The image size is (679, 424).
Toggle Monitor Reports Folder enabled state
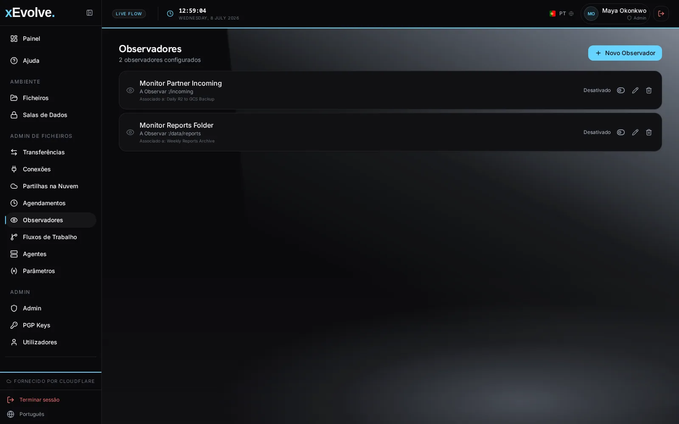pyautogui.click(x=621, y=132)
